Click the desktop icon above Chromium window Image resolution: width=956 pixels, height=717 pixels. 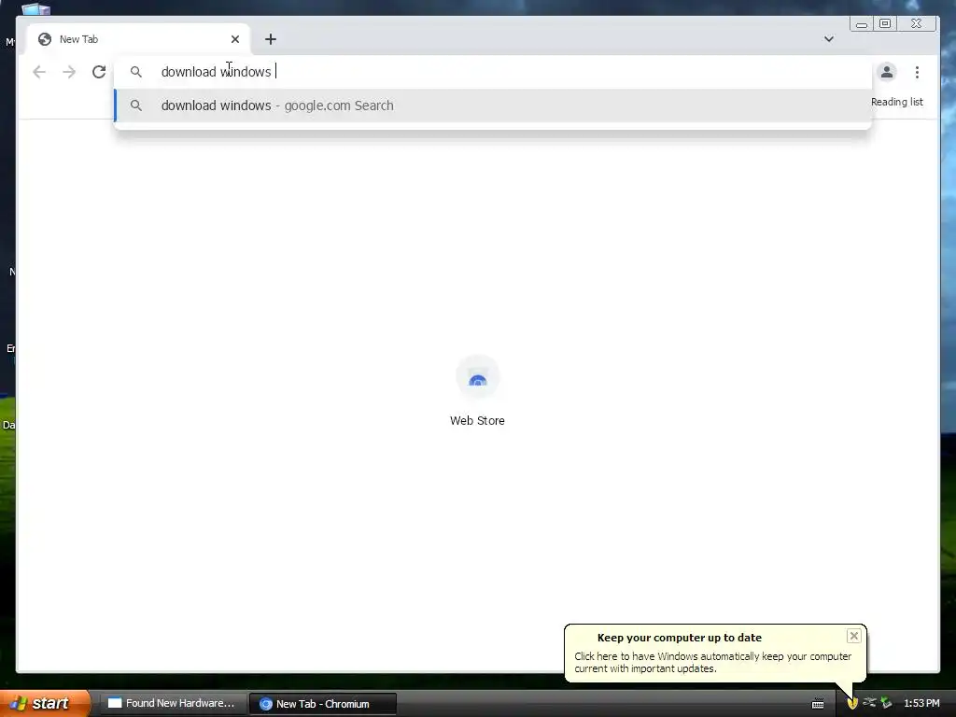[x=36, y=8]
